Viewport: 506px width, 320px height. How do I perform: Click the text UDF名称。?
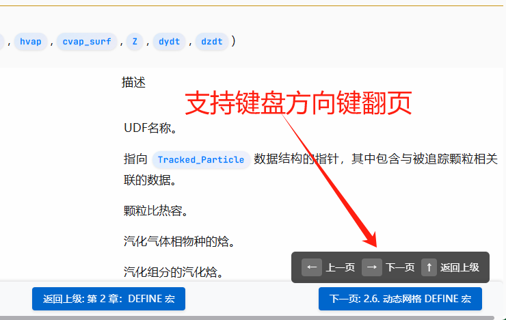pos(150,128)
